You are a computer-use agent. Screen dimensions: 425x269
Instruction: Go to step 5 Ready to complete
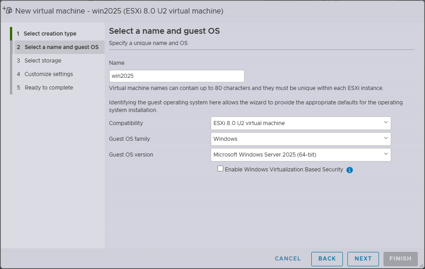[48, 88]
